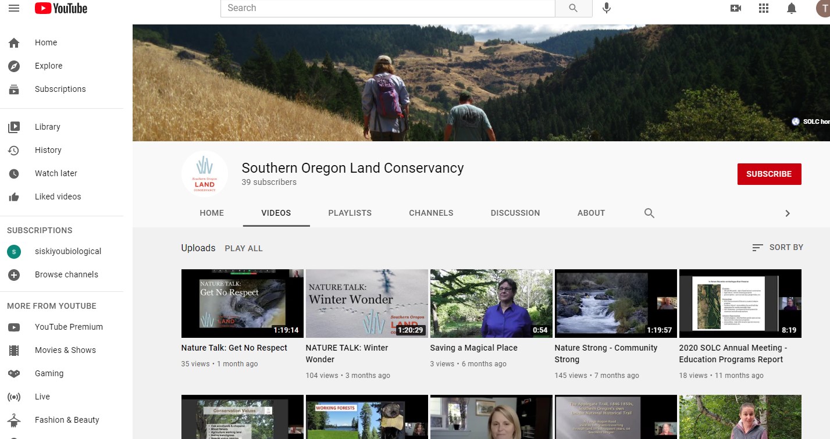This screenshot has height=439, width=830.
Task: Click the siskiyoubiological channel avatar
Action: 14,251
